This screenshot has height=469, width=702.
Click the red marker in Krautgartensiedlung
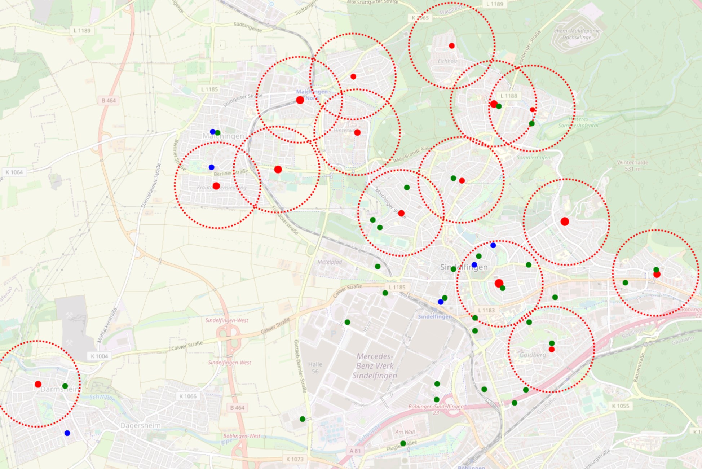pyautogui.click(x=216, y=186)
